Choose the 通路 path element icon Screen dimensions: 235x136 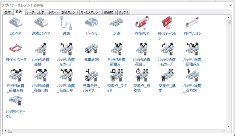coord(66,23)
